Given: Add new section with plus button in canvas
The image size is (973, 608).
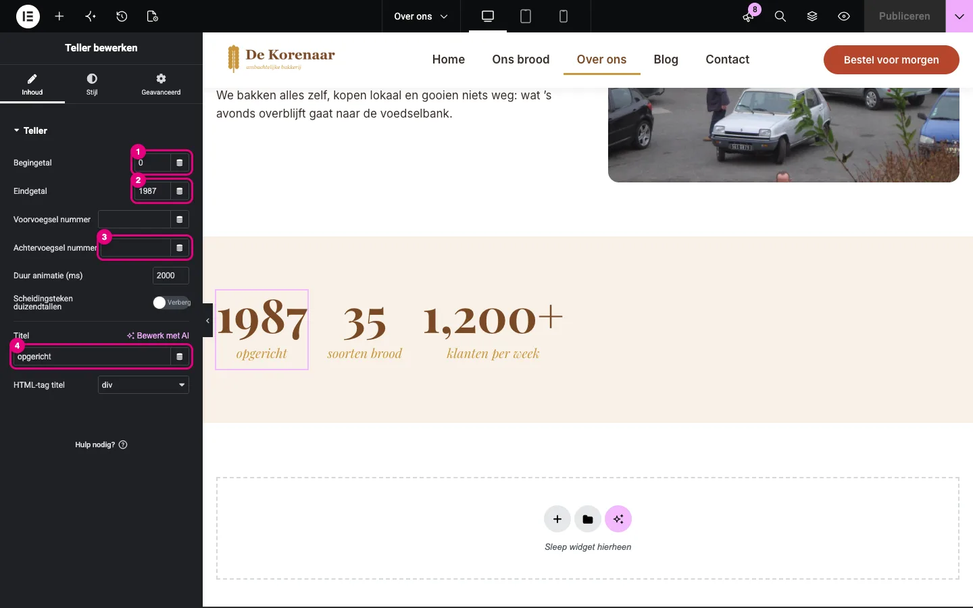Looking at the screenshot, I should click(x=557, y=519).
